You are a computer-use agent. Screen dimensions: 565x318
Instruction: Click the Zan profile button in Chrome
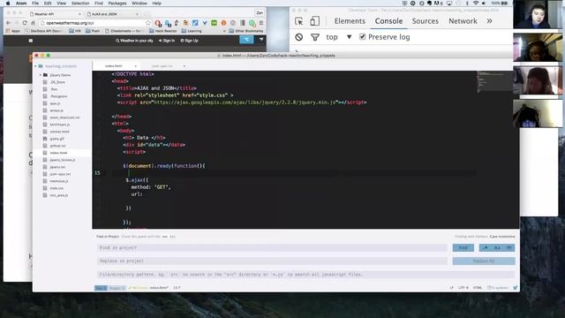click(x=260, y=12)
